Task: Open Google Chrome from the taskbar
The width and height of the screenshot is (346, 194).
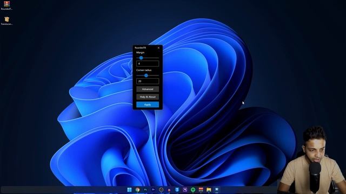Action: [x=137, y=190]
